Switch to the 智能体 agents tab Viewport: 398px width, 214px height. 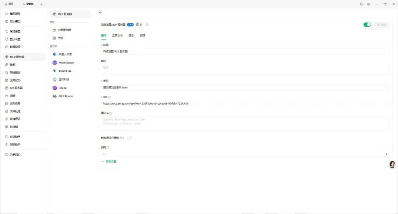coord(28,4)
